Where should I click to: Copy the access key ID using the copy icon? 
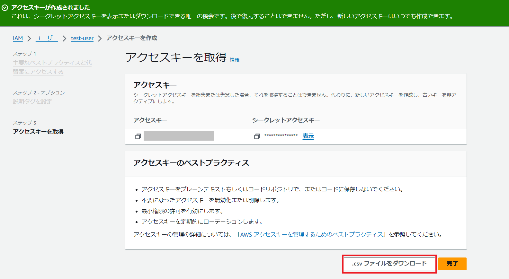tap(138, 136)
